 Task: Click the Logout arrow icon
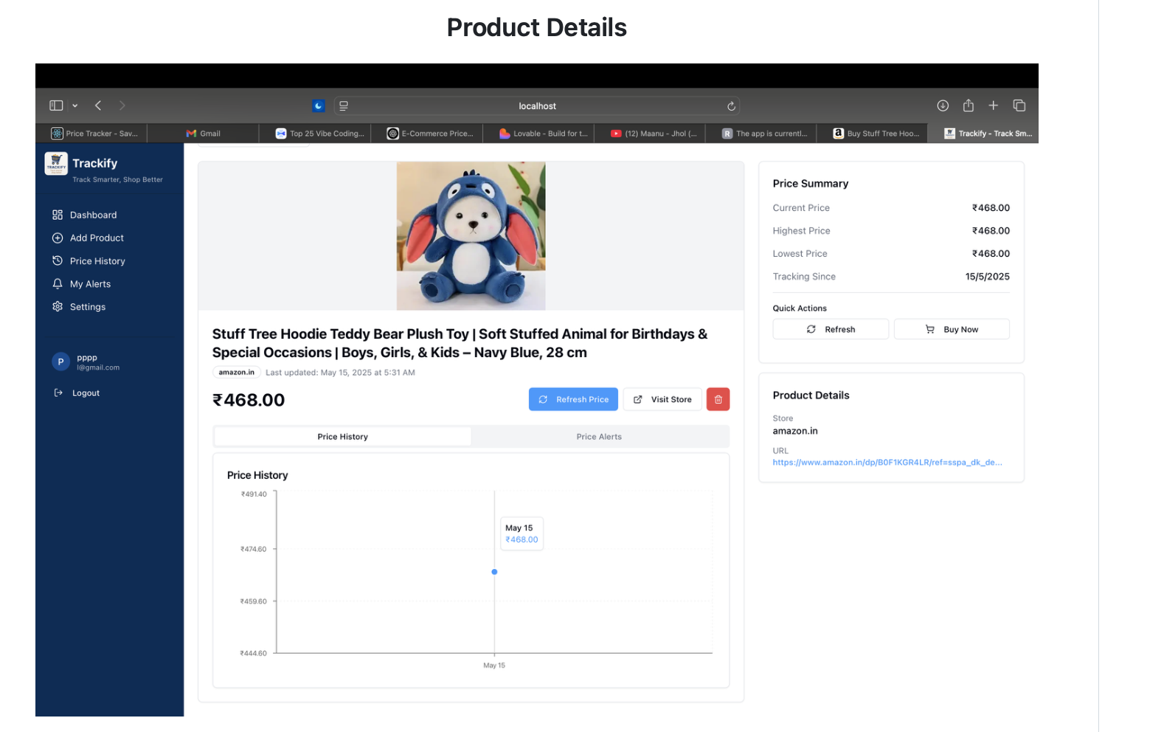point(58,393)
